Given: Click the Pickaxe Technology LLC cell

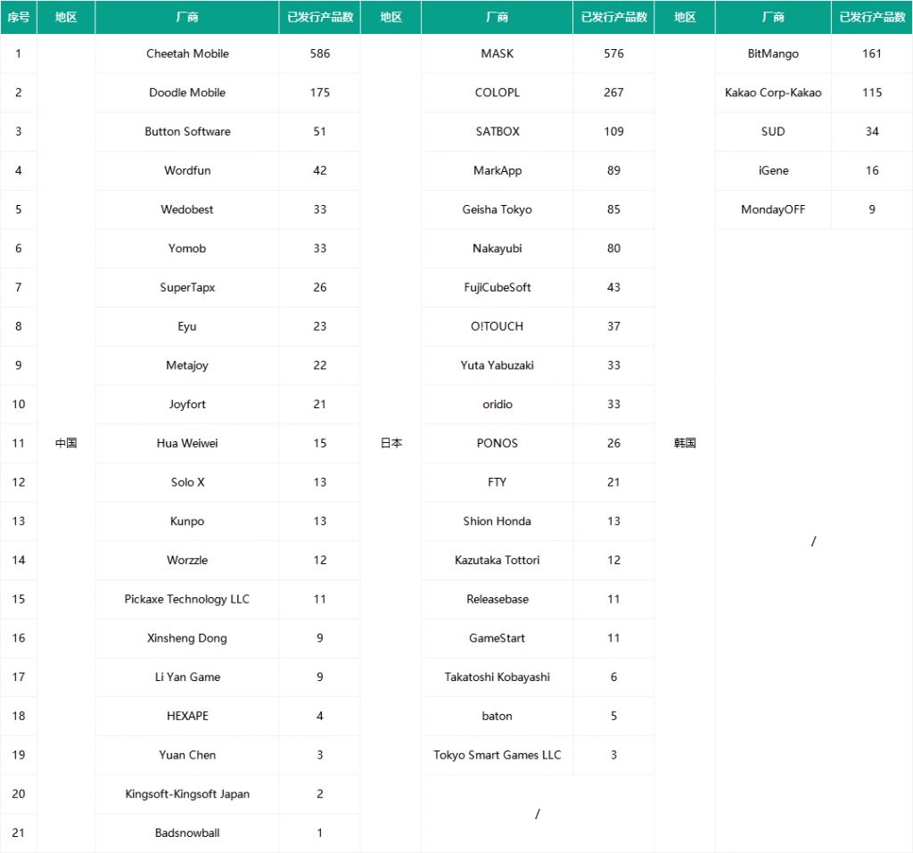Looking at the screenshot, I should click(187, 599).
